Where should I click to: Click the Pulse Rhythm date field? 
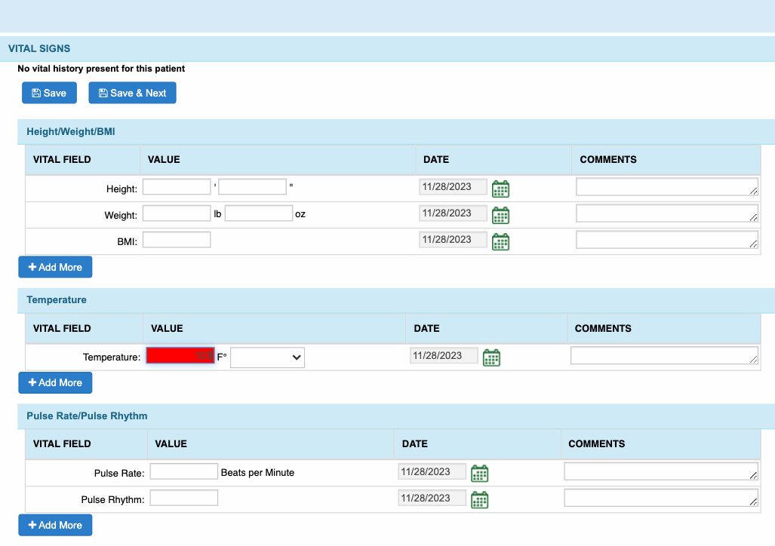point(432,498)
